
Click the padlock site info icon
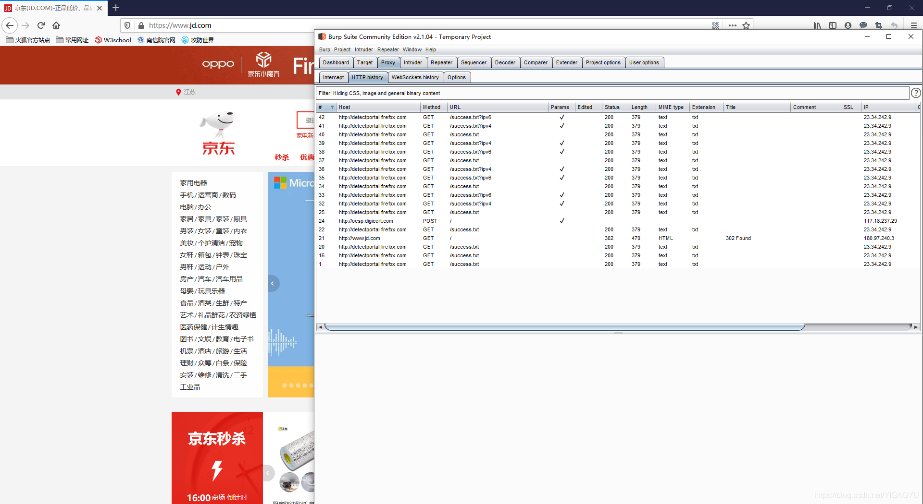pyautogui.click(x=141, y=25)
